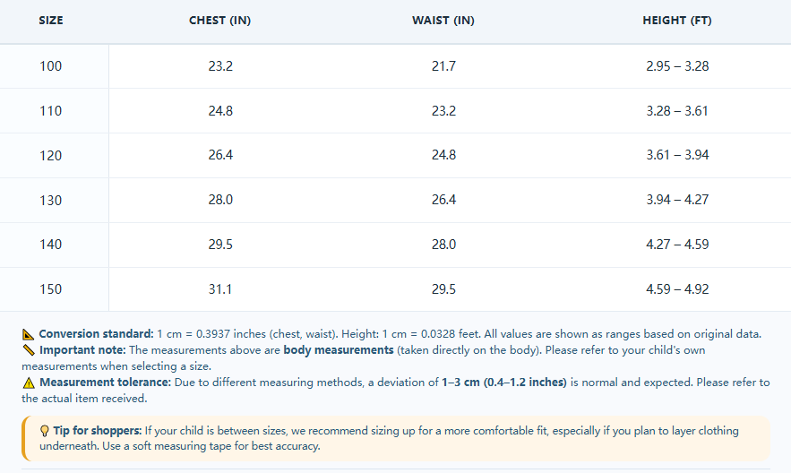Click height range 4.59 – 4.92
Viewport: 791px width, 473px height.
coord(677,289)
